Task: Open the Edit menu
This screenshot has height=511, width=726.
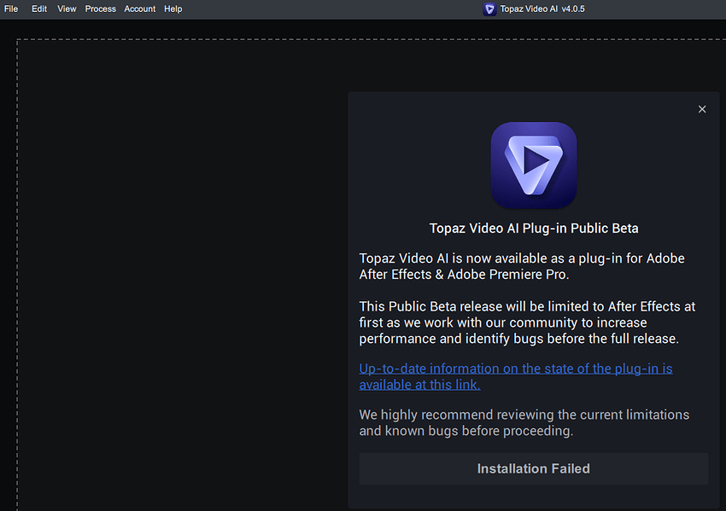Action: (x=39, y=9)
